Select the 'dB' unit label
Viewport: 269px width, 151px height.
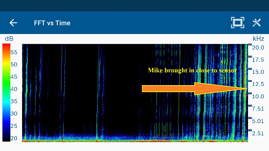[x=9, y=39]
